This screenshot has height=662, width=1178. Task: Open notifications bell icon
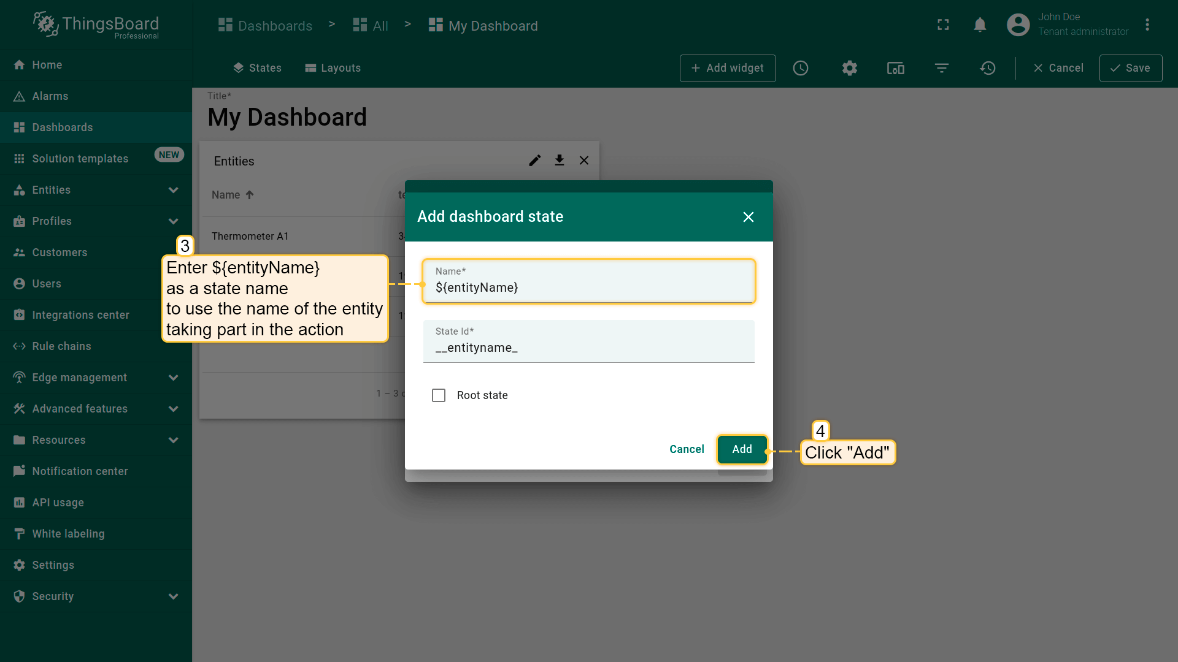coord(980,25)
